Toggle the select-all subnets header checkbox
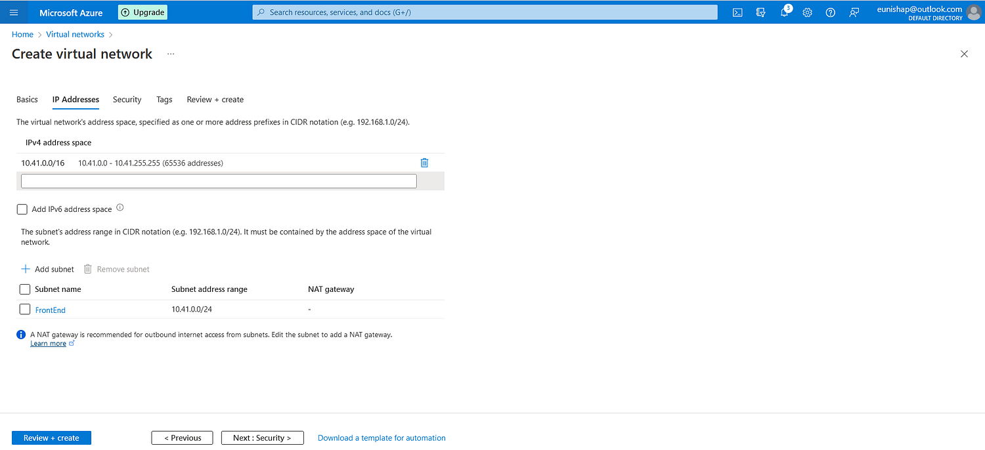The height and width of the screenshot is (450, 985). click(25, 289)
